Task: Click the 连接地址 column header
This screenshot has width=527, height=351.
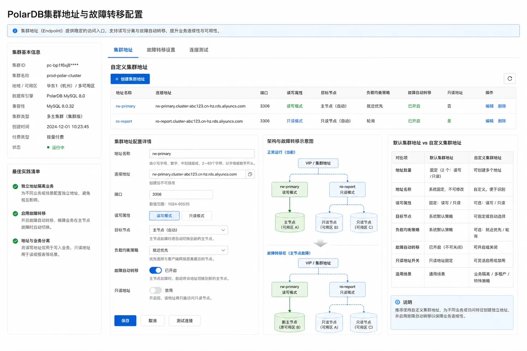Action: 163,93
